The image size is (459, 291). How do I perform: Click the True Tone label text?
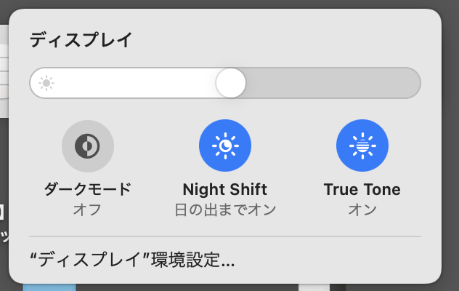[362, 190]
